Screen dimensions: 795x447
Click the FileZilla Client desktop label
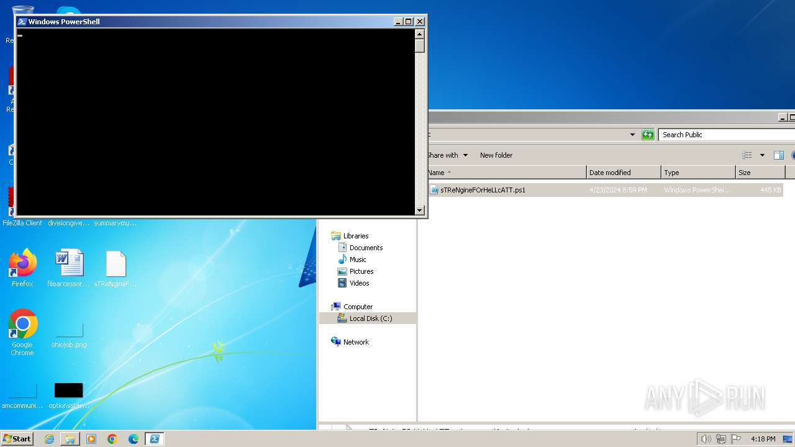coord(22,223)
